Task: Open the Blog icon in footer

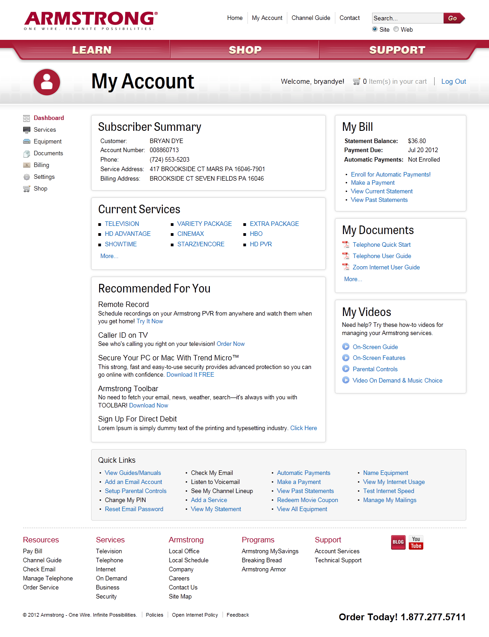Action: click(398, 542)
